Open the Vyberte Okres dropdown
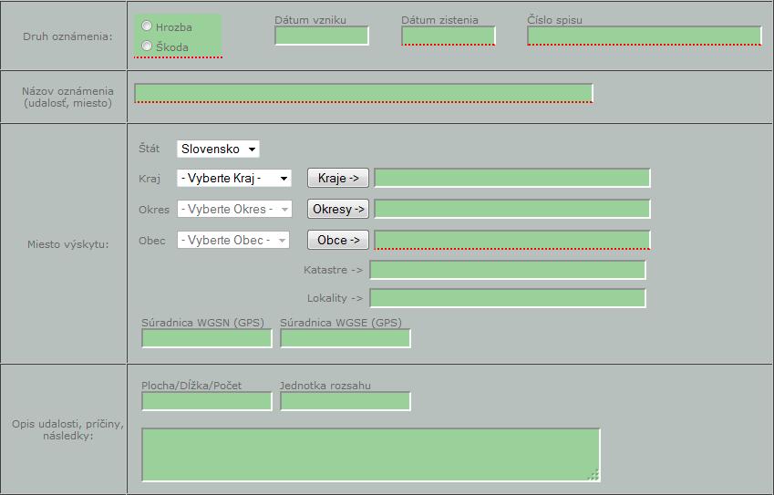 click(234, 210)
